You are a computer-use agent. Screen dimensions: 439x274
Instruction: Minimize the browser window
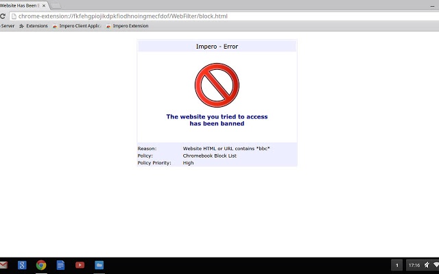pos(432,6)
